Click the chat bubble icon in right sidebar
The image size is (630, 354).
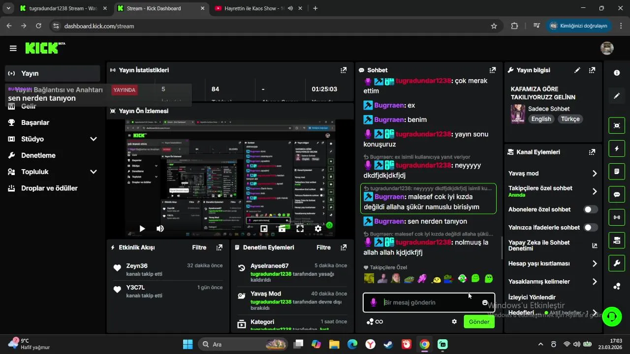pyautogui.click(x=617, y=194)
